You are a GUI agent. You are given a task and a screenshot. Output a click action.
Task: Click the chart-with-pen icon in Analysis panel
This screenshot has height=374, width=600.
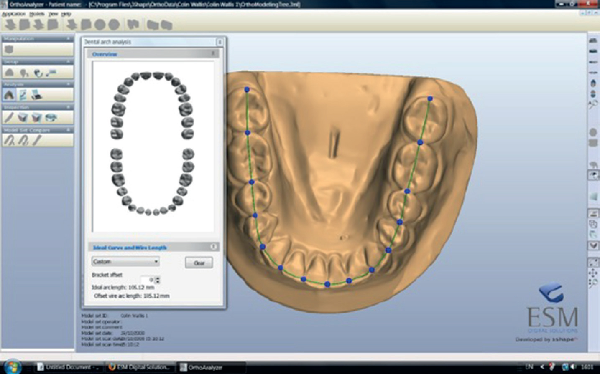23,95
